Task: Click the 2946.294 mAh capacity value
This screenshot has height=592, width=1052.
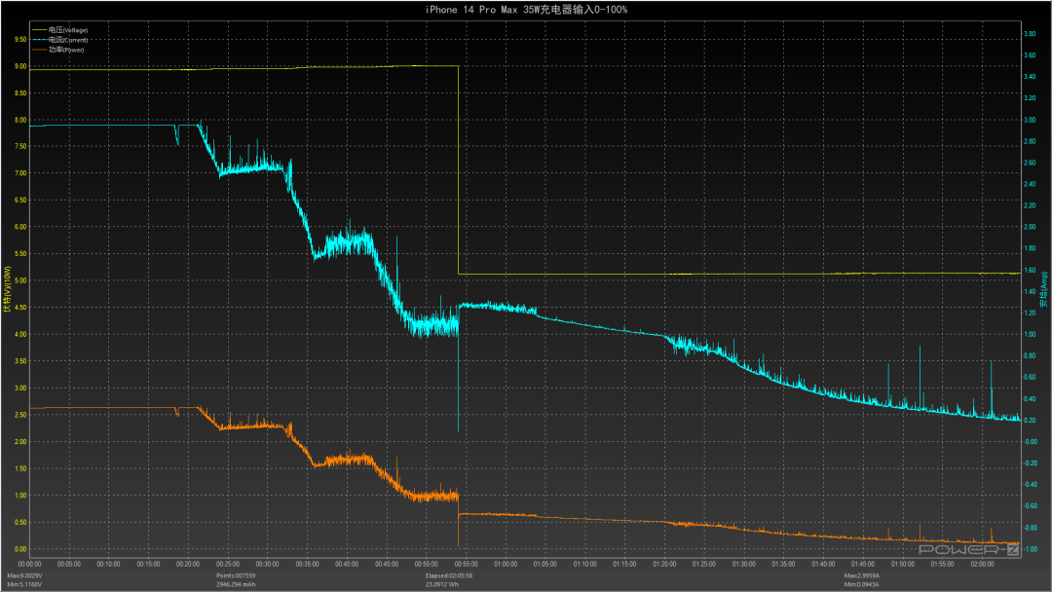Action: (x=236, y=584)
